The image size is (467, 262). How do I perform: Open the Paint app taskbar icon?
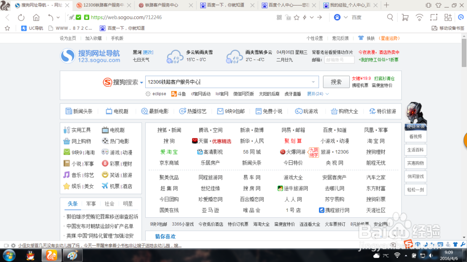72,255
